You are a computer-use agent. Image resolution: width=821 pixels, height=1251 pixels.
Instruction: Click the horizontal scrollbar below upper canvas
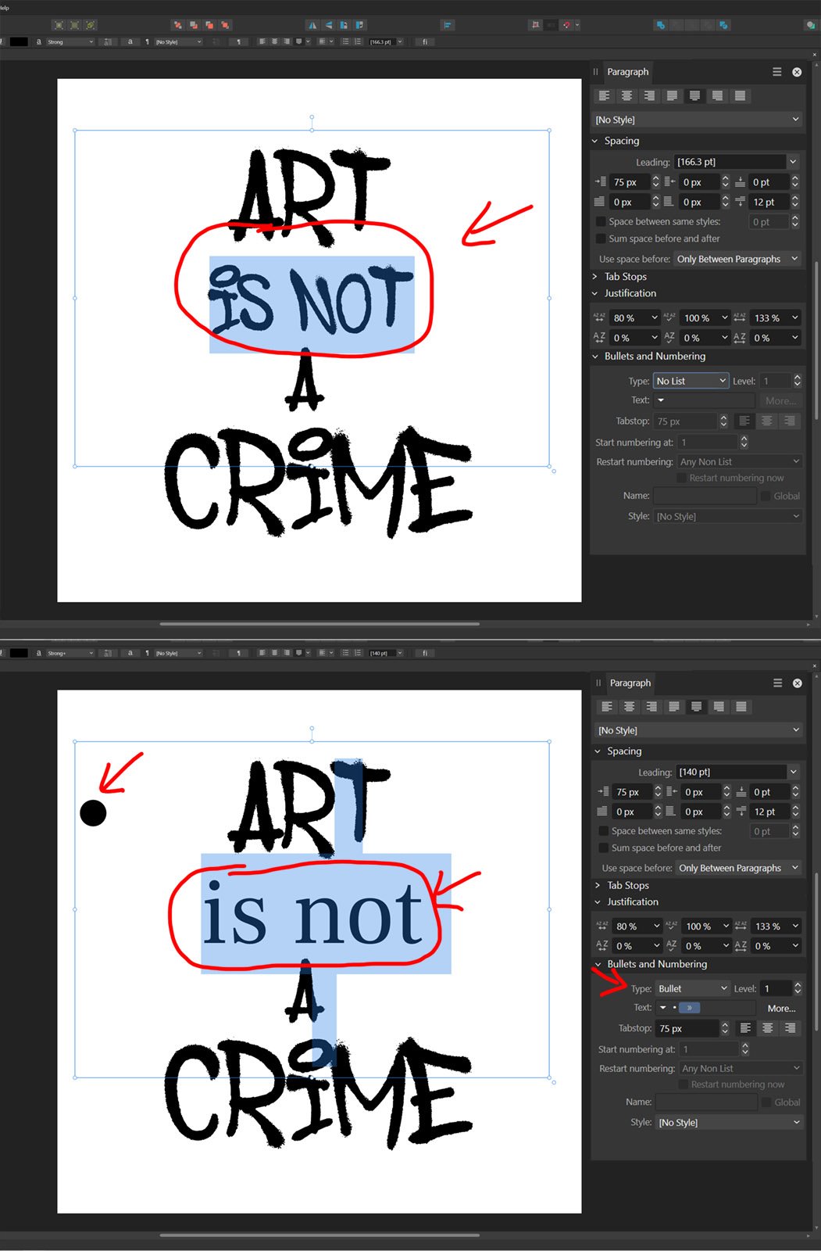click(319, 624)
